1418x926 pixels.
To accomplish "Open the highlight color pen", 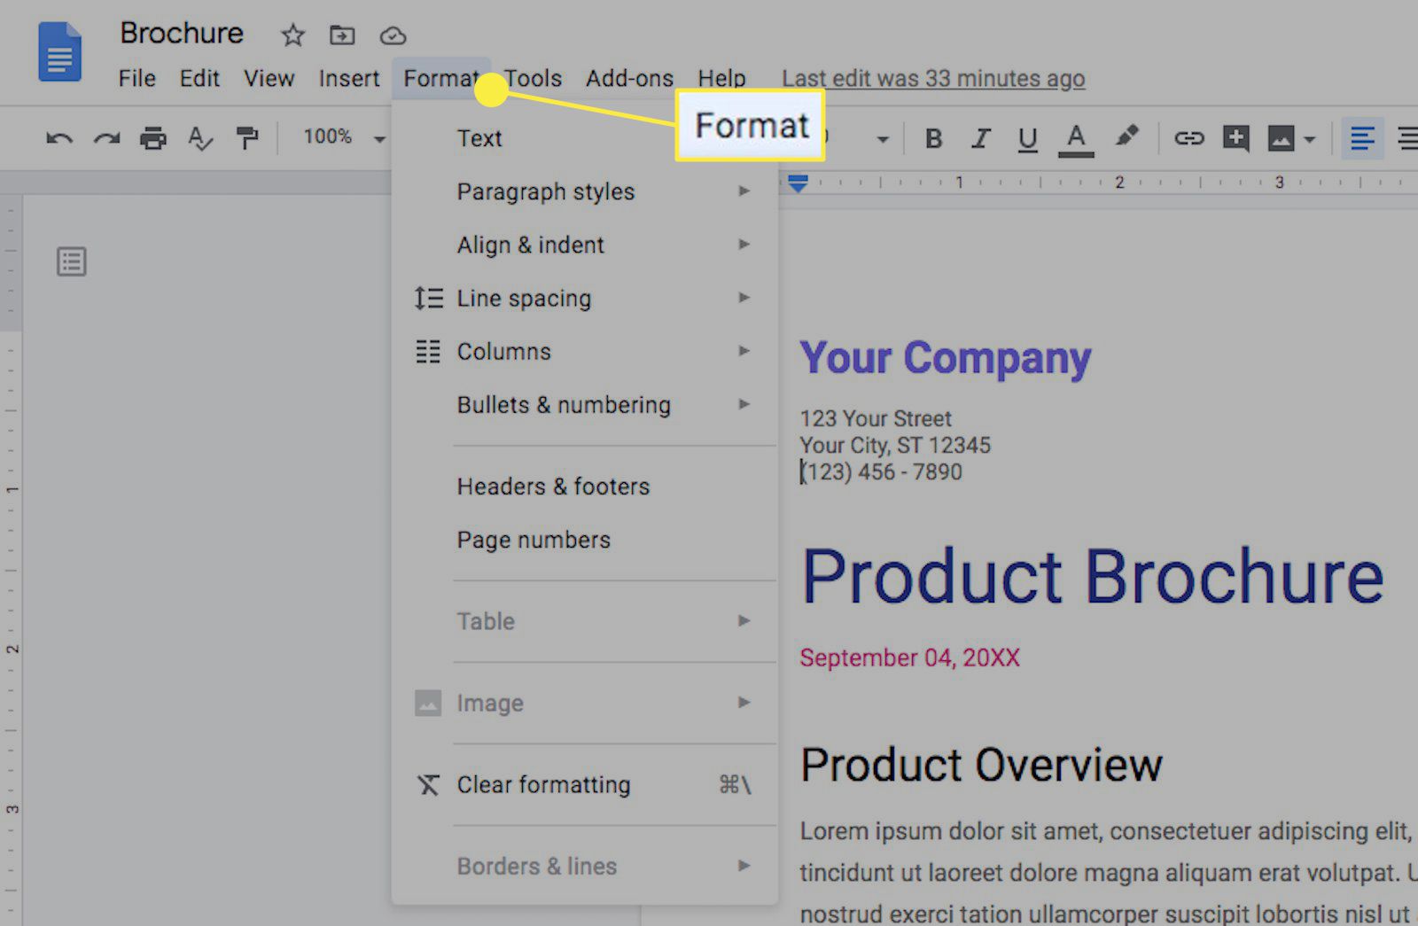I will coord(1126,136).
